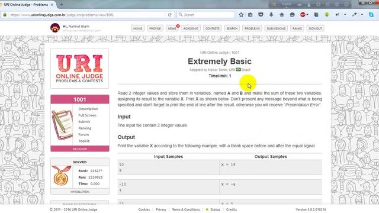Open the PROFILE menu item

point(155,28)
